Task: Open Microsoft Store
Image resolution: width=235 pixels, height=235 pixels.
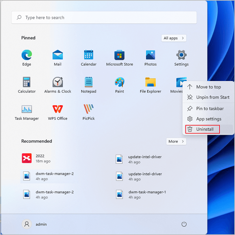Action: click(120, 58)
